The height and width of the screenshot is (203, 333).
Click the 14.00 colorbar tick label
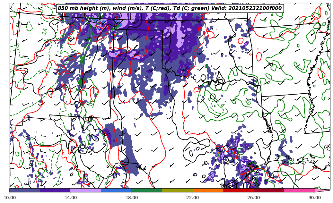[x=71, y=198]
